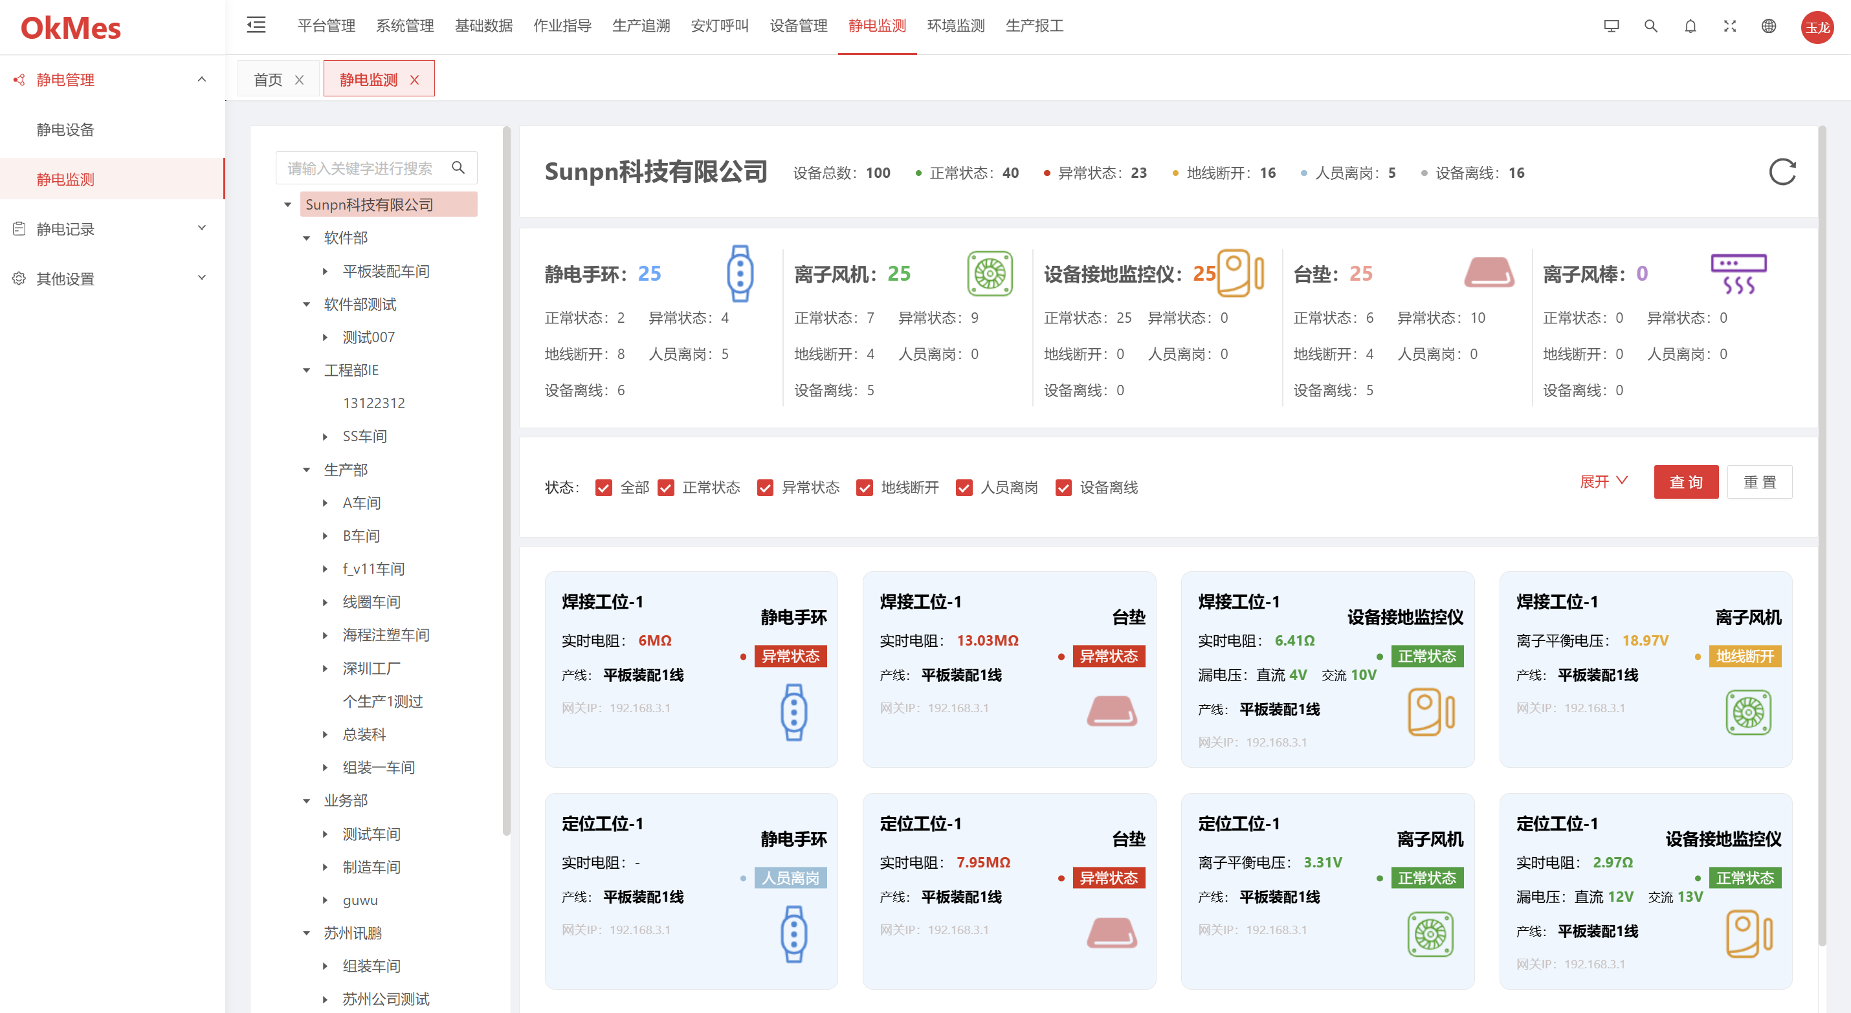
Task: Open the screen display icon in header
Action: click(x=1612, y=26)
